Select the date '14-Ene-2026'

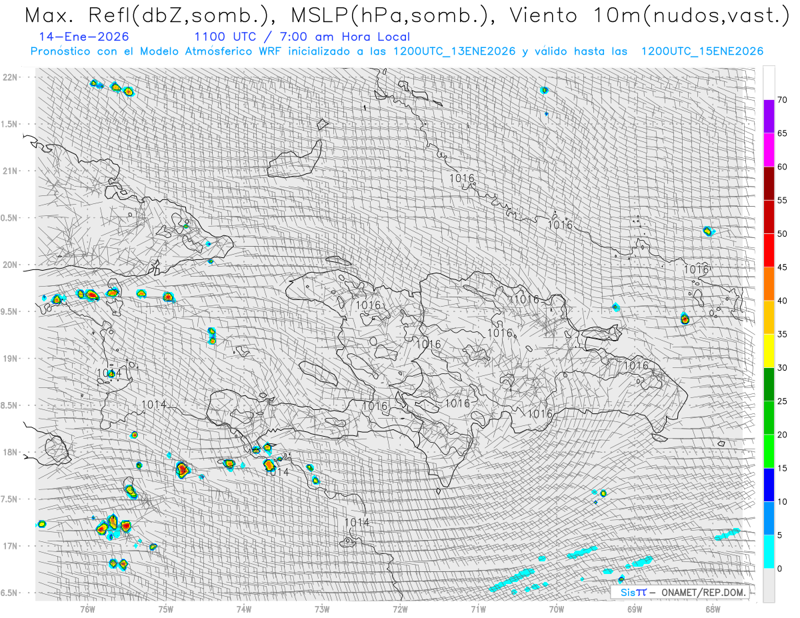[x=84, y=37]
